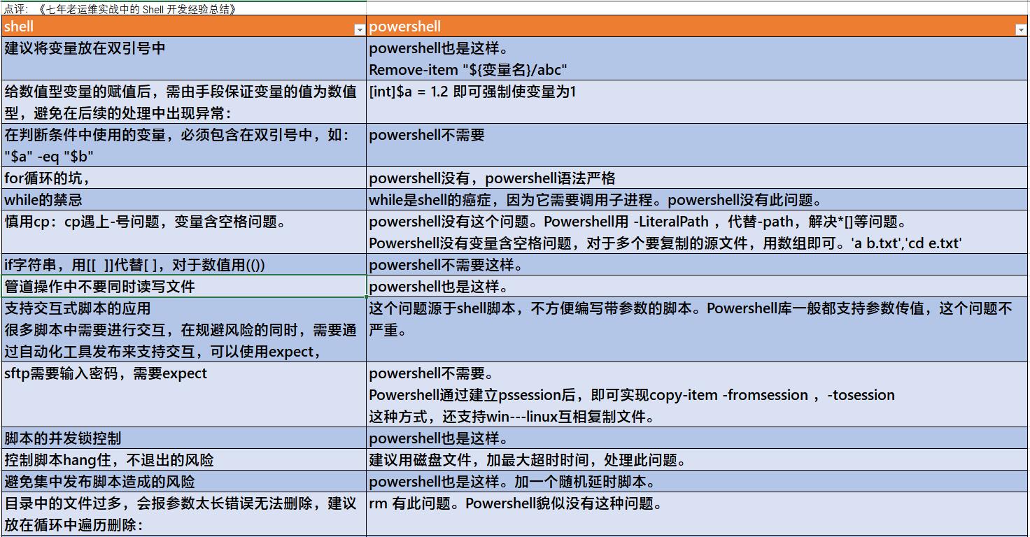Select cell 'for循环的坑，'
Image resolution: width=1030 pixels, height=537 pixels.
point(184,178)
